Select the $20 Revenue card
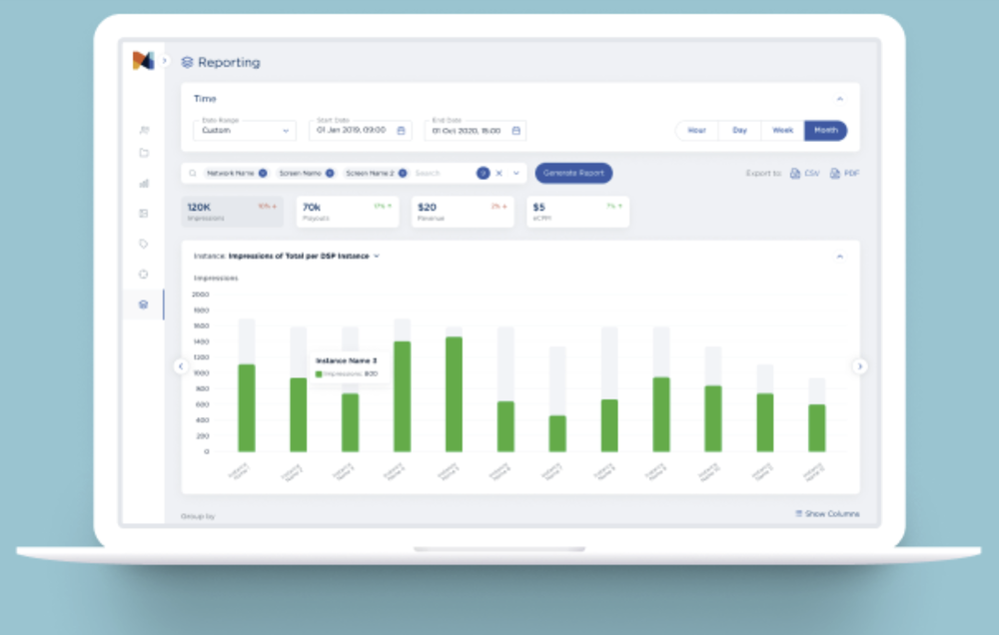 tap(463, 212)
